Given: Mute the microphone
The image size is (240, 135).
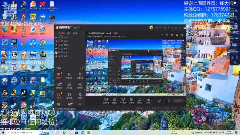Looking at the screenshot, I should (x=139, y=101).
